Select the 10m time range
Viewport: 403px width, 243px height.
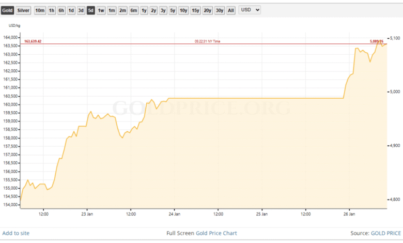pos(40,10)
